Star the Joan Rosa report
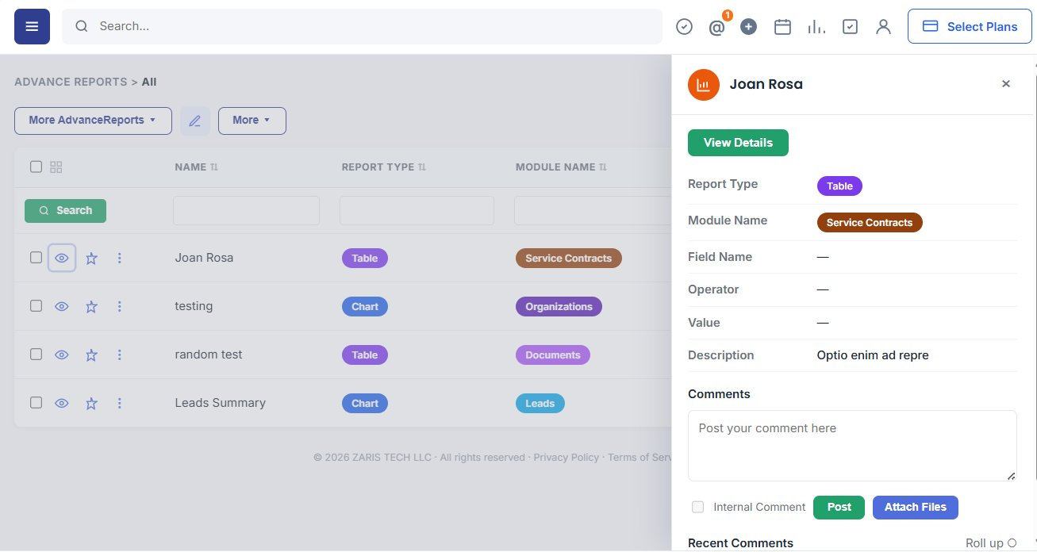The height and width of the screenshot is (552, 1037). click(x=91, y=259)
